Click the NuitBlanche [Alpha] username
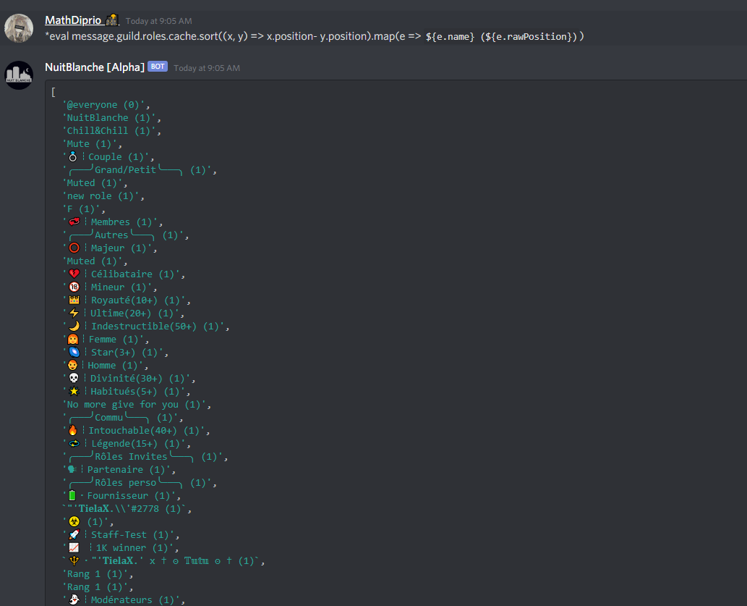Image resolution: width=747 pixels, height=606 pixels. pos(94,67)
